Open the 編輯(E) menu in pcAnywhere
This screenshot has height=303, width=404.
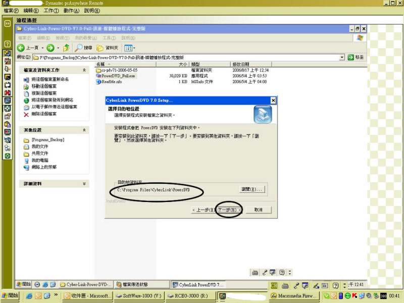click(x=31, y=11)
